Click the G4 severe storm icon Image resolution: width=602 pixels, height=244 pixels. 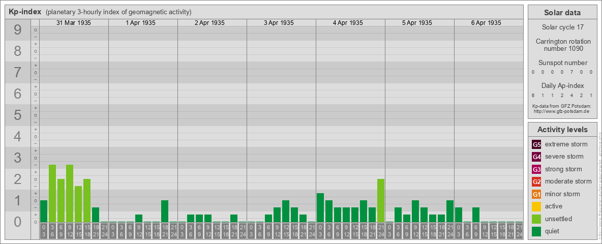pos(536,157)
